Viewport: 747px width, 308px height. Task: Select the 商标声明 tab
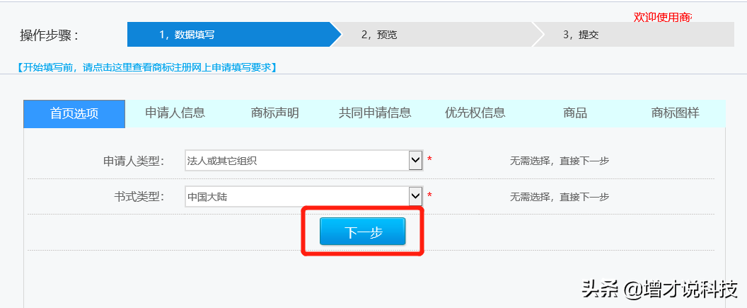[x=274, y=113]
